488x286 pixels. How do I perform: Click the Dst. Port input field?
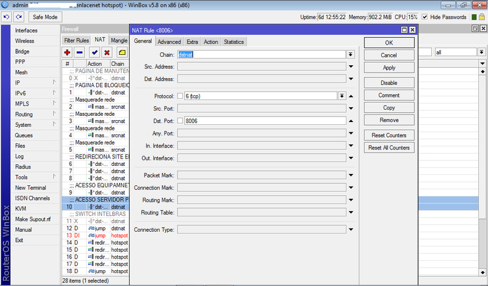265,121
